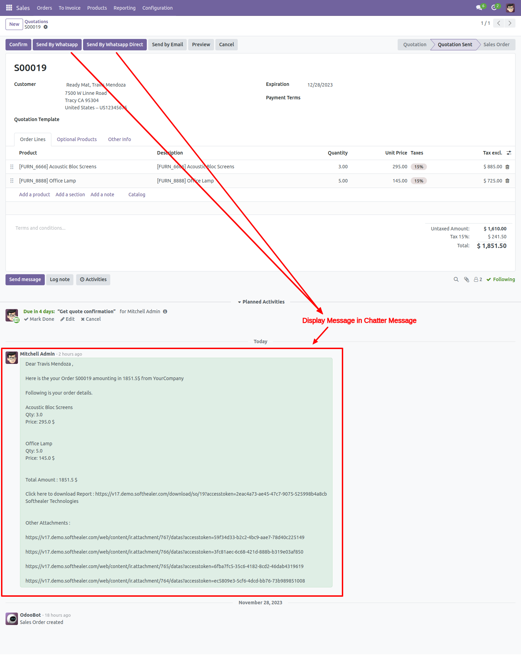The width and height of the screenshot is (521, 655).
Task: Open the user avatar menu
Action: (x=510, y=8)
